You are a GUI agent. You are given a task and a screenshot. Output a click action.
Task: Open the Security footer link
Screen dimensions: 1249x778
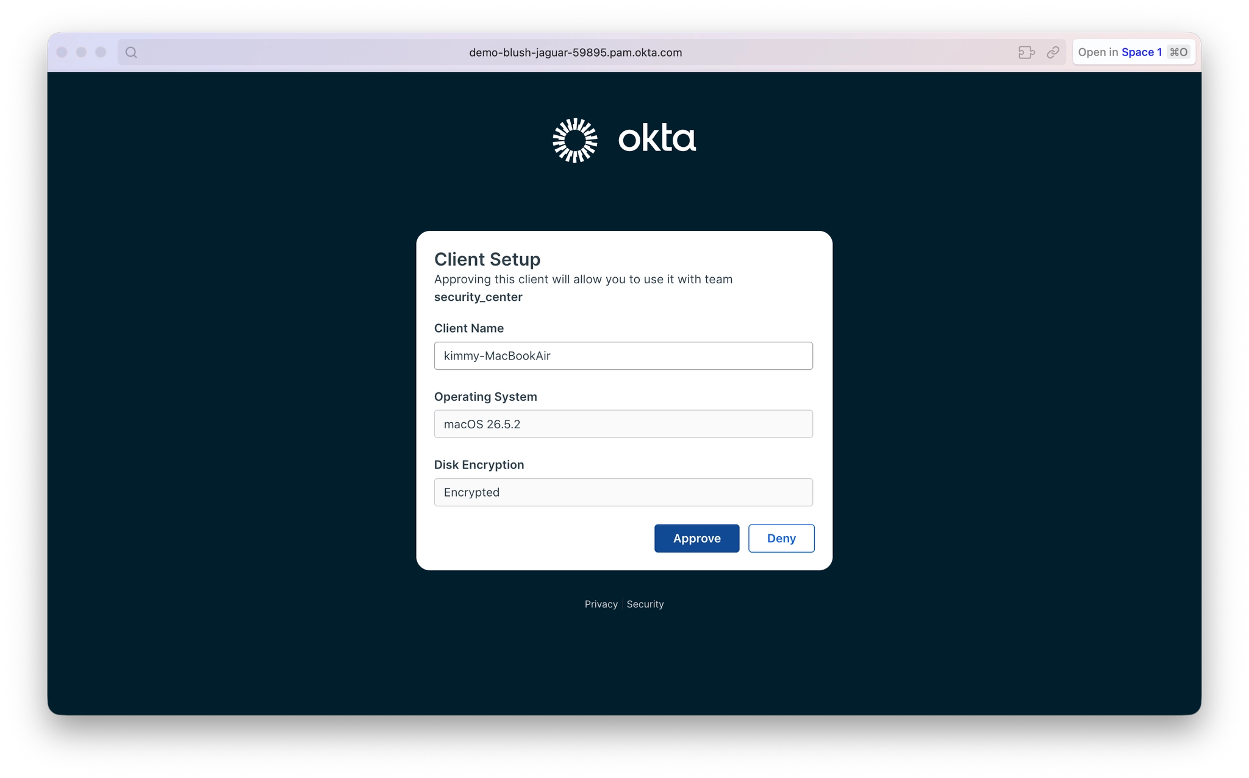[x=645, y=604]
